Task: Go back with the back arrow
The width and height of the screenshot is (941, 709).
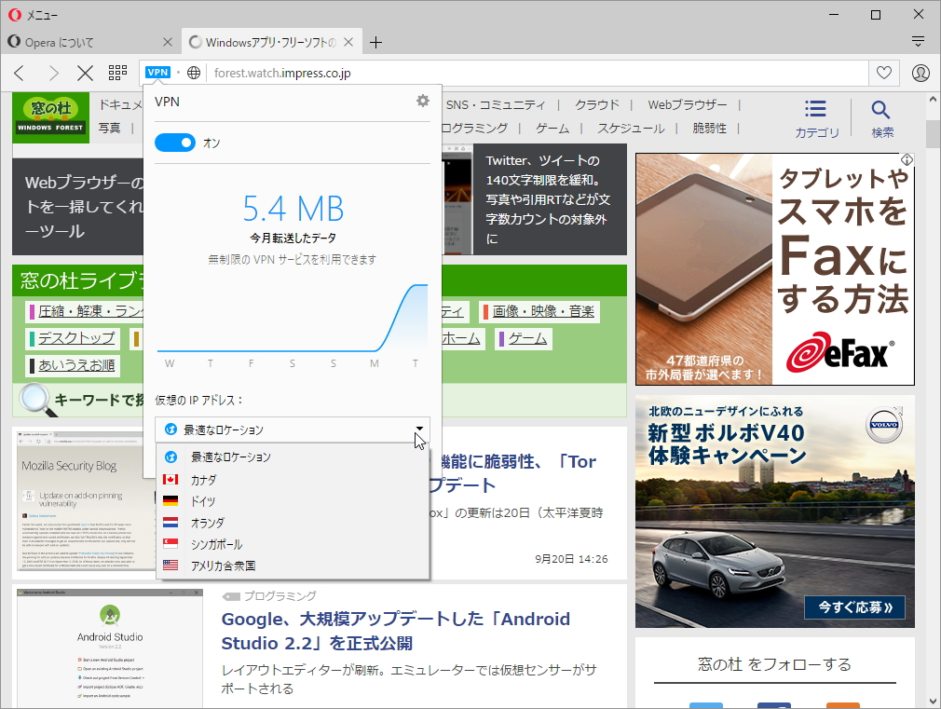Action: tap(20, 74)
